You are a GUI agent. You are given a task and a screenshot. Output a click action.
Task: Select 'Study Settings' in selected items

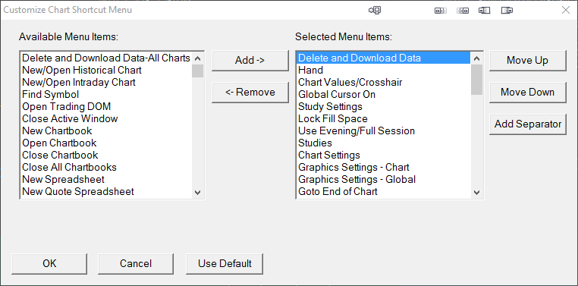(384, 106)
